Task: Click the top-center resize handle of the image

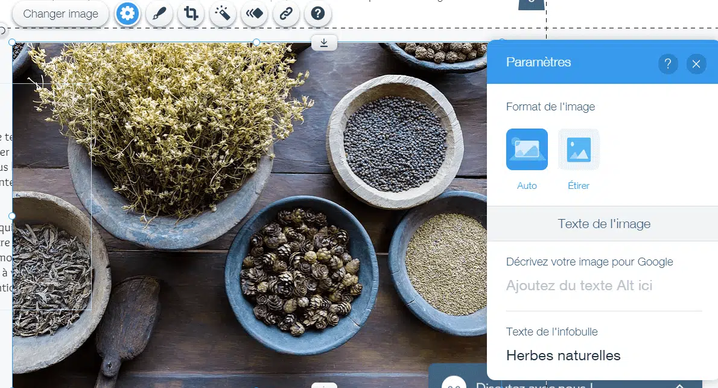Action: coord(256,42)
